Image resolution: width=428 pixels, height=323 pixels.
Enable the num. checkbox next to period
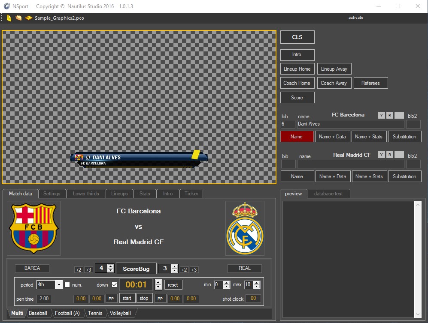click(x=67, y=285)
